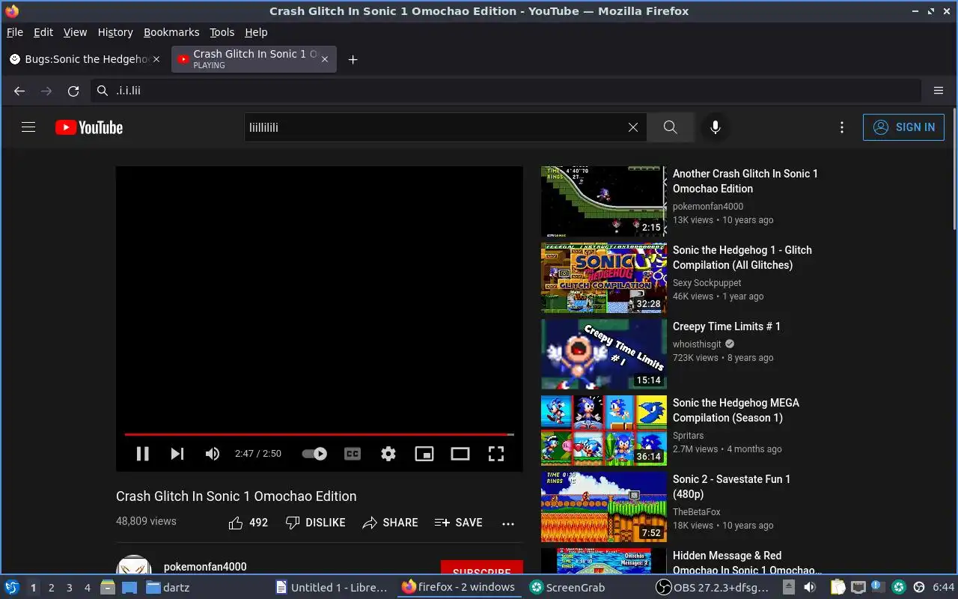Screen dimensions: 958x599
Task: Enable miniplayer mode icon
Action: (424, 454)
